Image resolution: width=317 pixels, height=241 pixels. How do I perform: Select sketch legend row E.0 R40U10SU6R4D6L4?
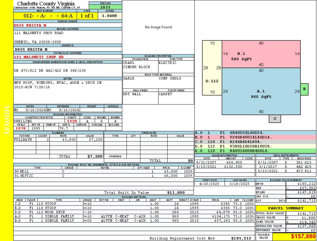[255, 151]
